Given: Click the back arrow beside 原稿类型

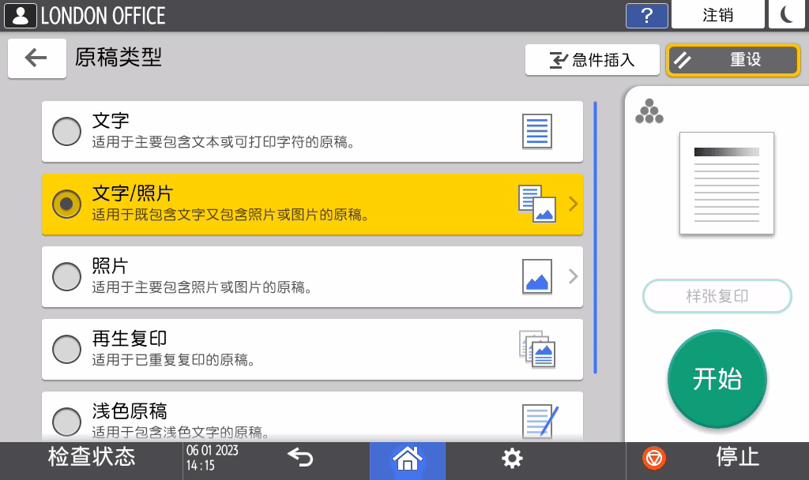Looking at the screenshot, I should [x=36, y=58].
